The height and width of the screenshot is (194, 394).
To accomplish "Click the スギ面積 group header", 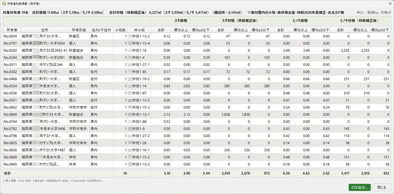I will tap(181, 20).
